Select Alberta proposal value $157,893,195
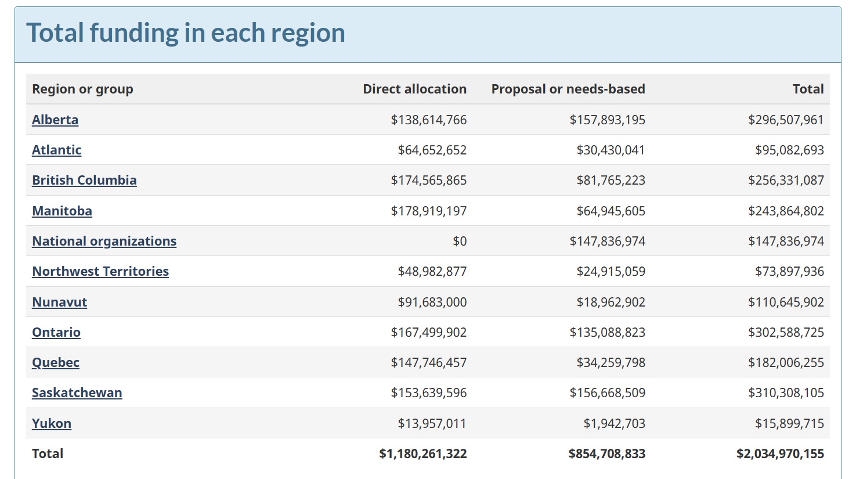 click(x=607, y=120)
